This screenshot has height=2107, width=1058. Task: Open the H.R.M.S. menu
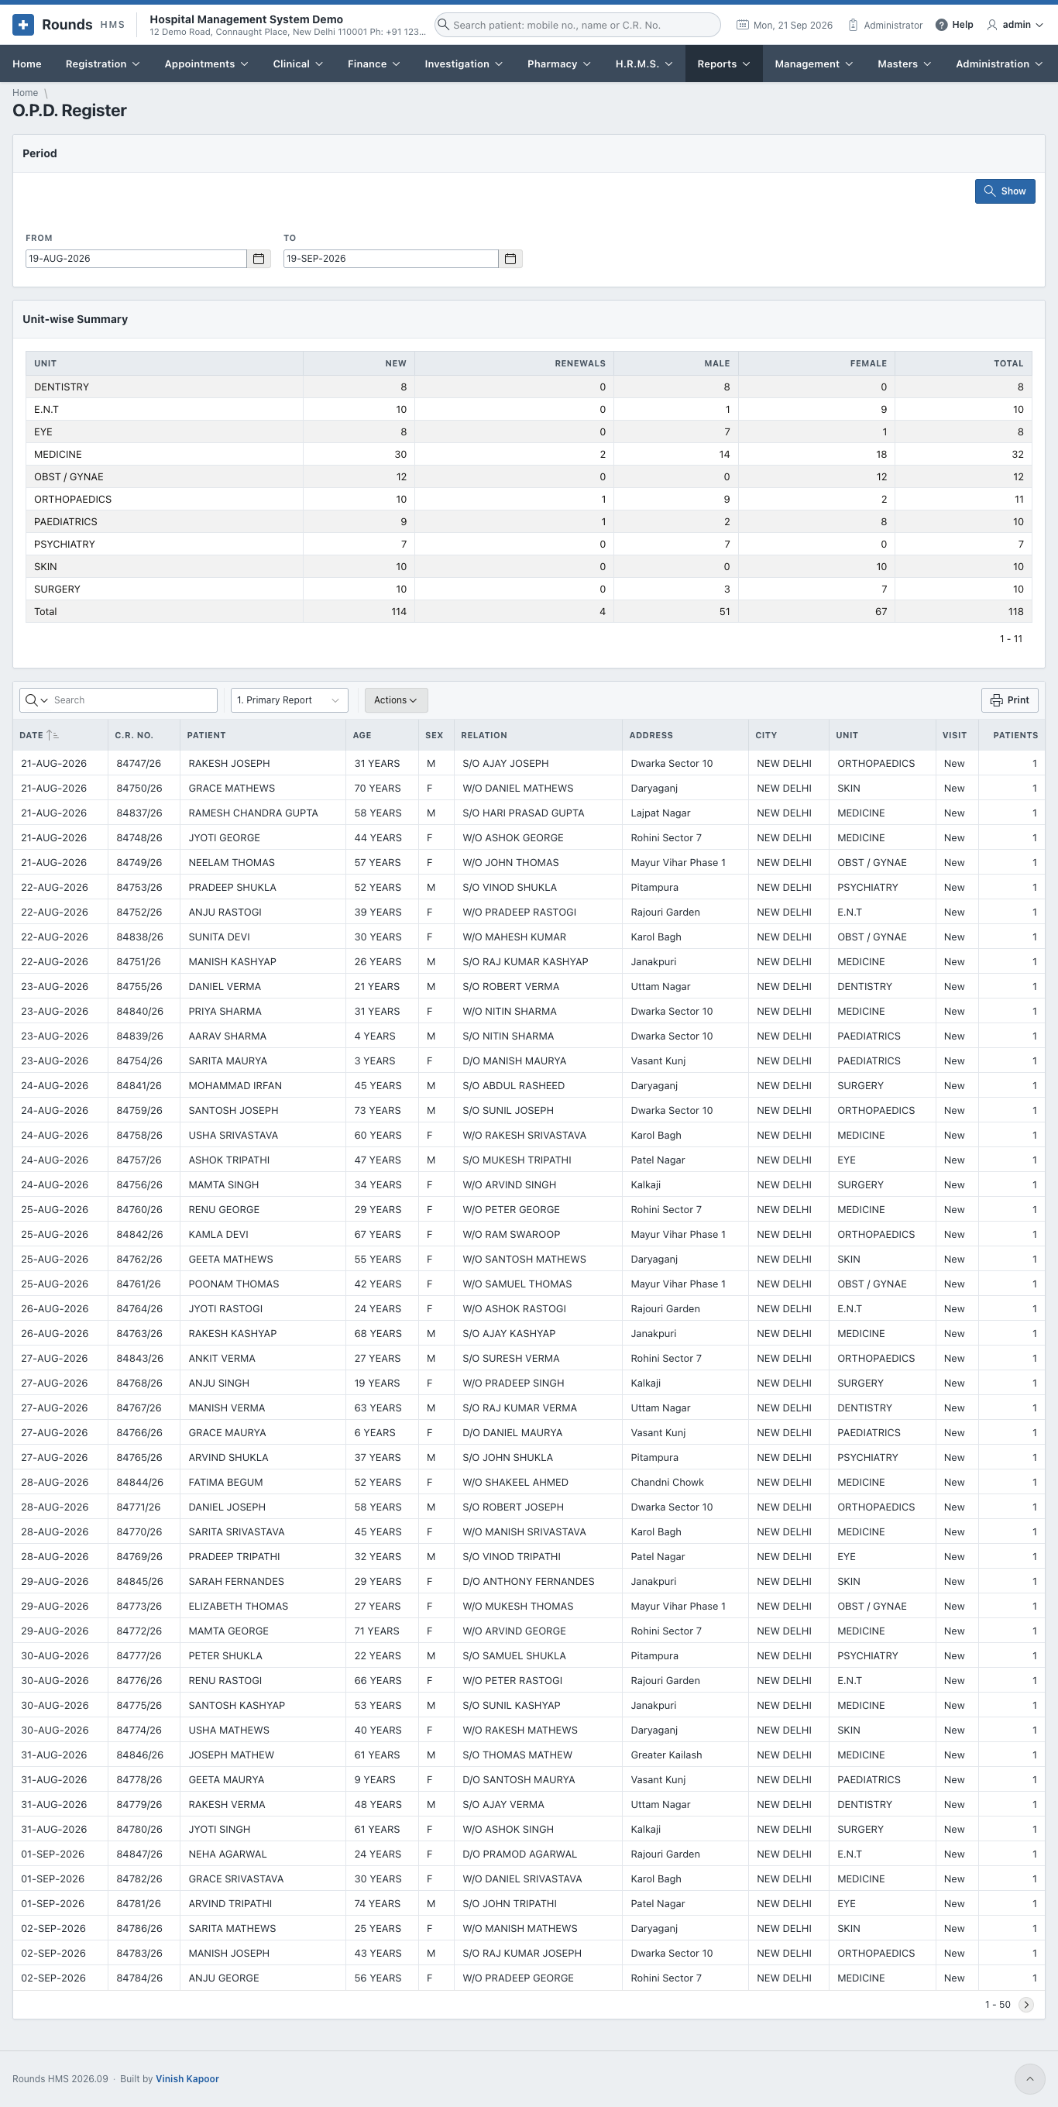pyautogui.click(x=644, y=64)
